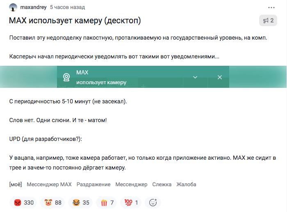
Task: Open the add reaction smiley picker
Action: tap(153, 203)
